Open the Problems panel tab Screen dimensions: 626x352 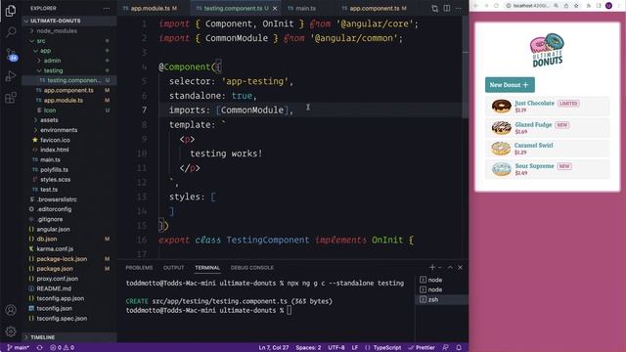[139, 268]
